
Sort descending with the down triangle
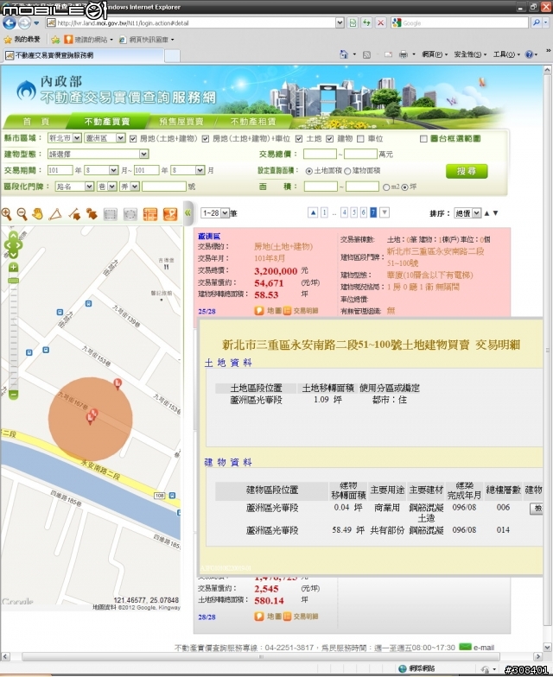[x=496, y=212]
